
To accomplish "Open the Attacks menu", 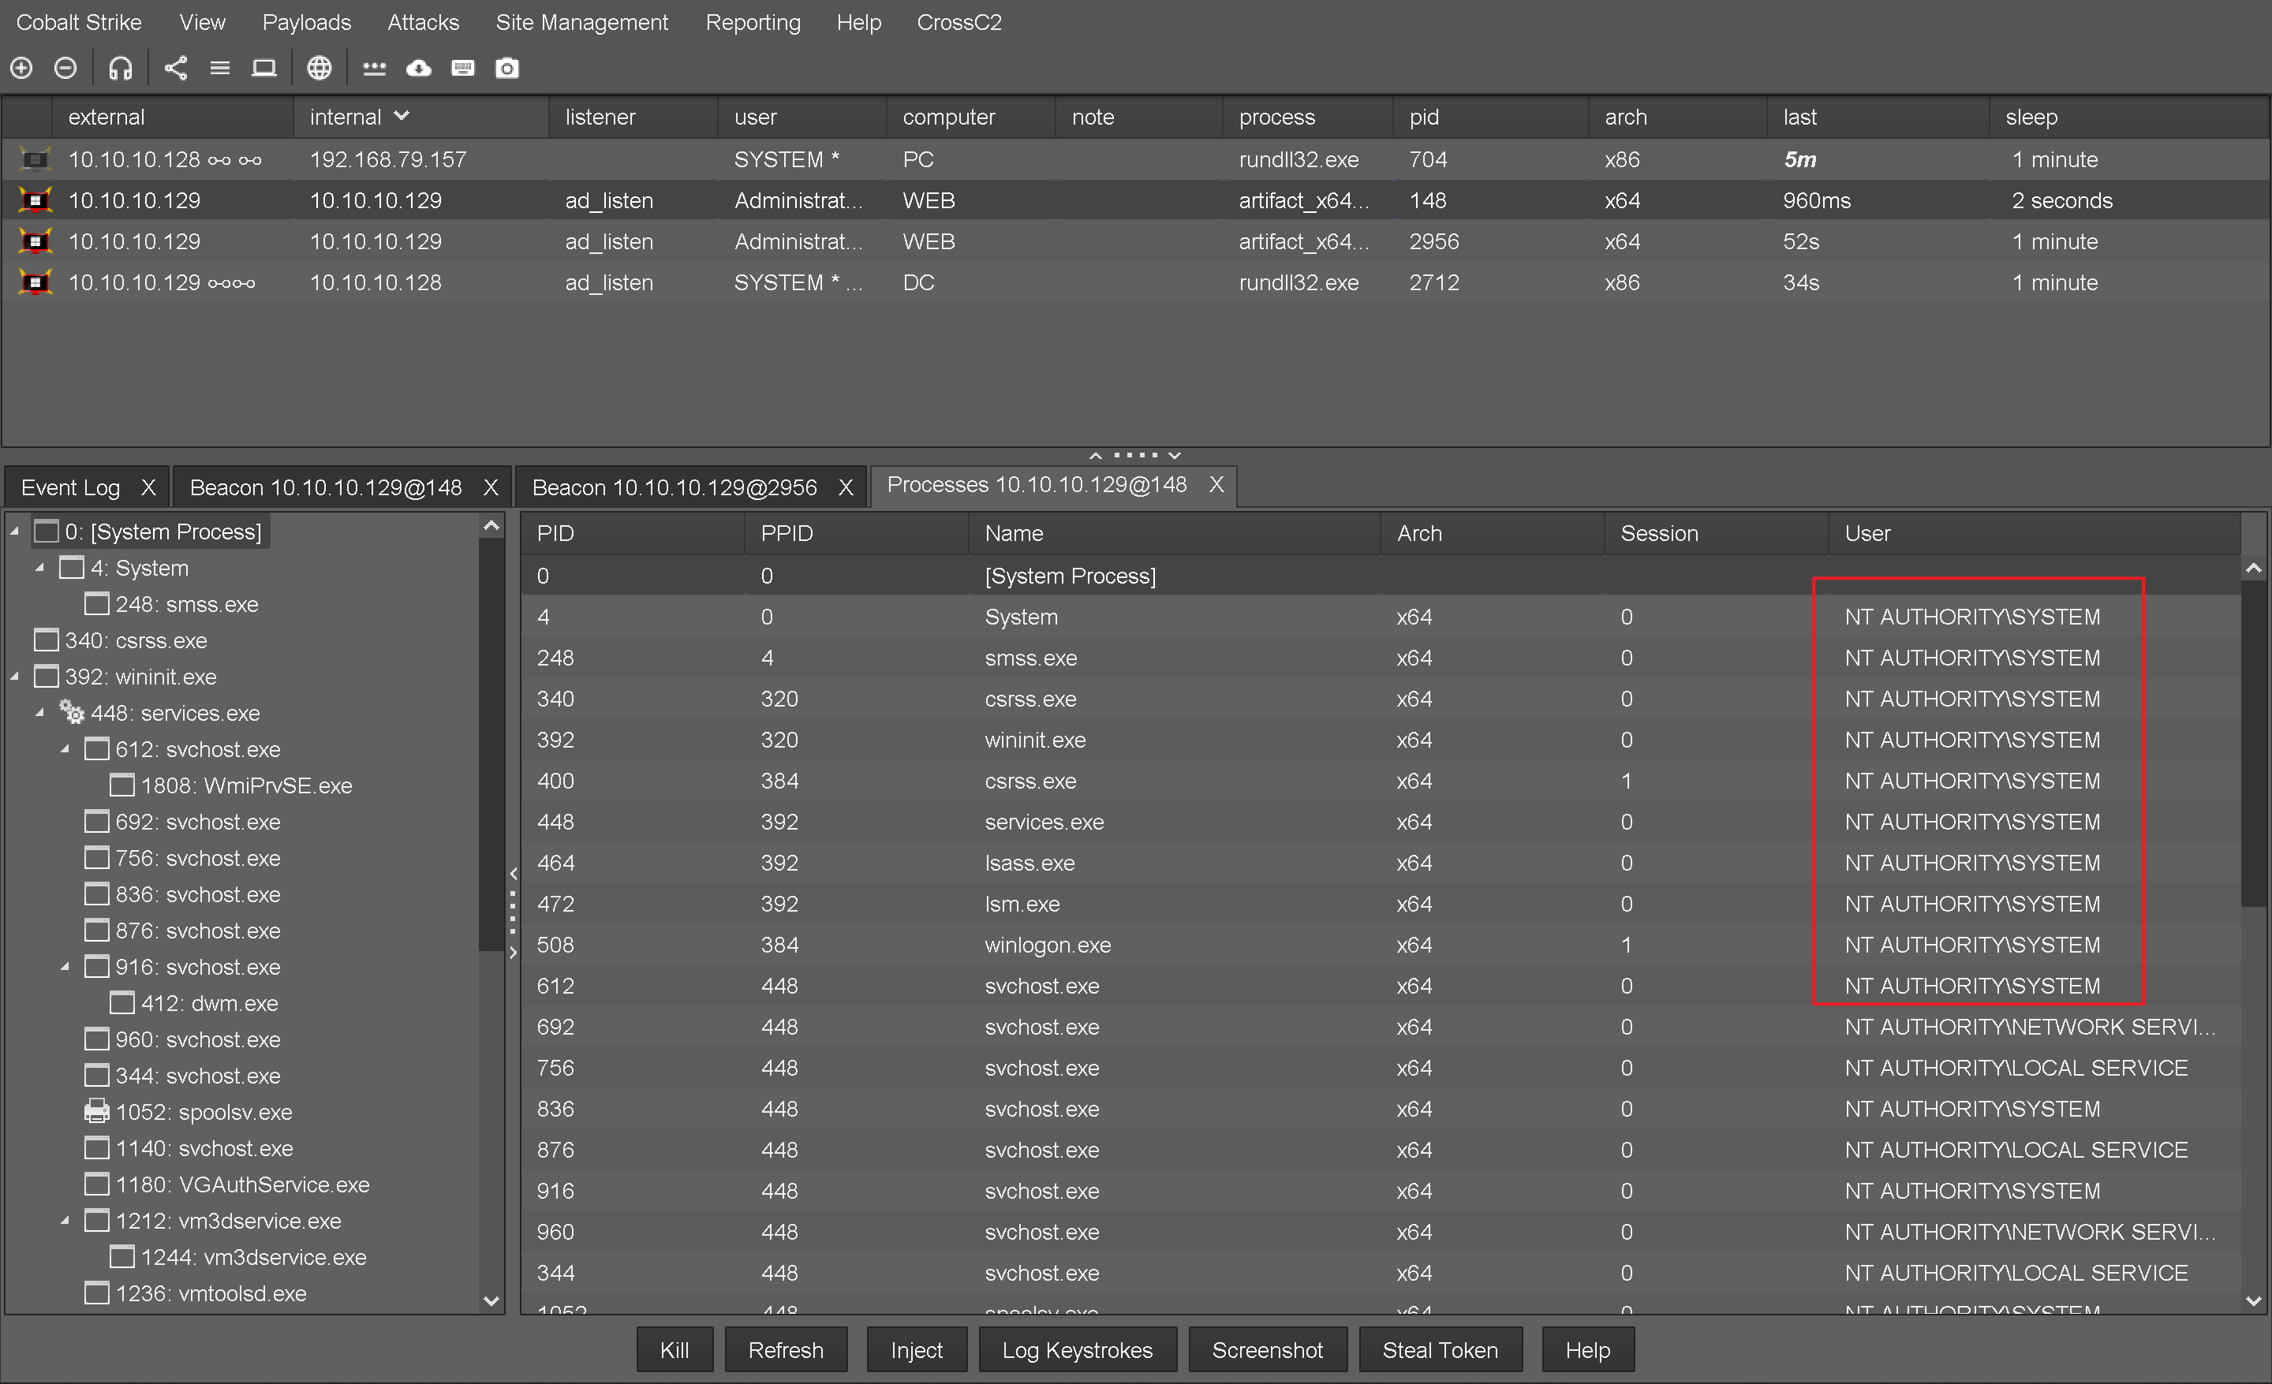I will 423,22.
